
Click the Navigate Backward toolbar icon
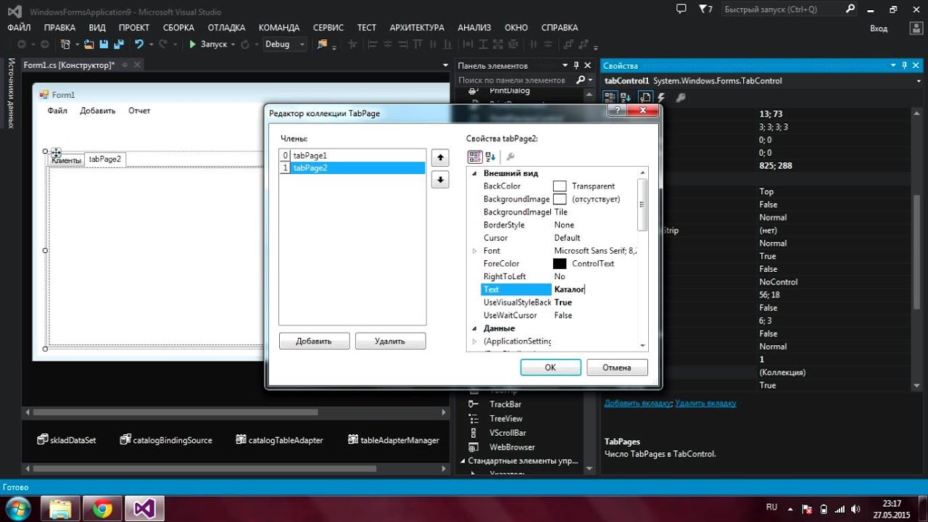(x=22, y=44)
